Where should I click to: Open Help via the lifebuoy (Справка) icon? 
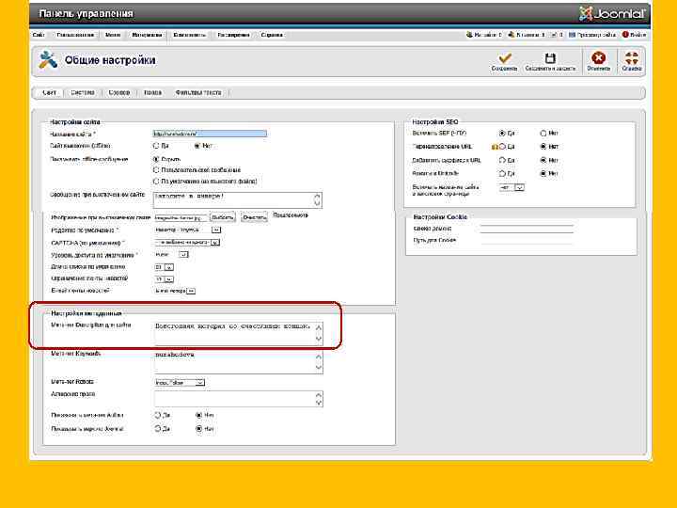632,58
